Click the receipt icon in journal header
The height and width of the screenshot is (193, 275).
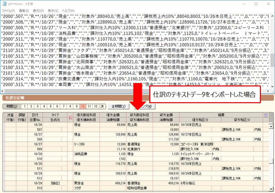[x=70, y=118]
